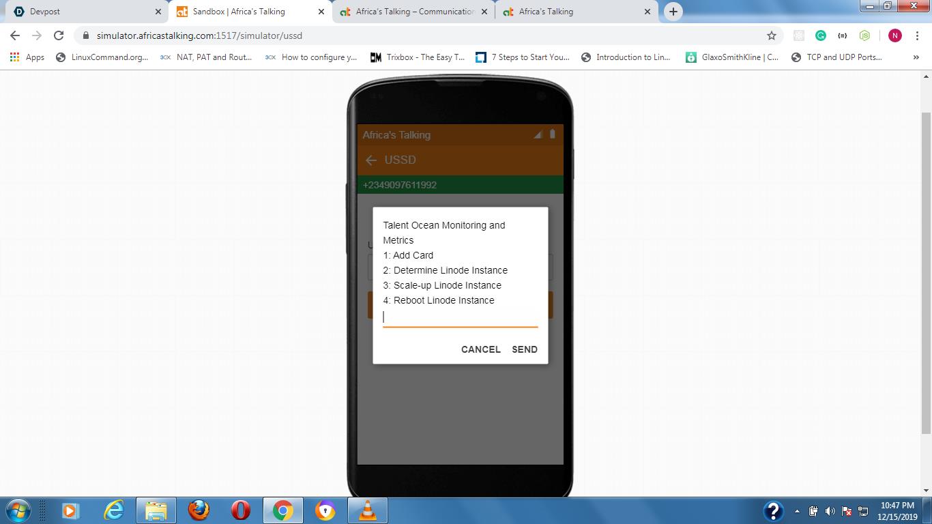
Task: Open Windows Explorer from taskbar
Action: coord(156,510)
